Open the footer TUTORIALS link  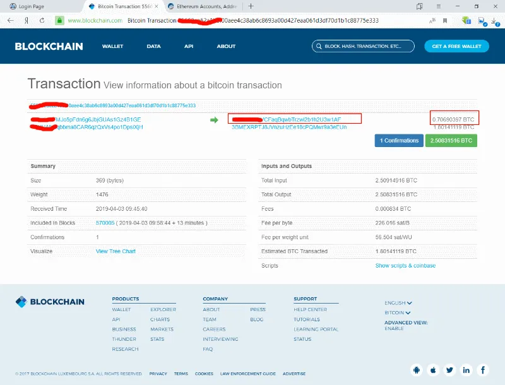click(307, 319)
